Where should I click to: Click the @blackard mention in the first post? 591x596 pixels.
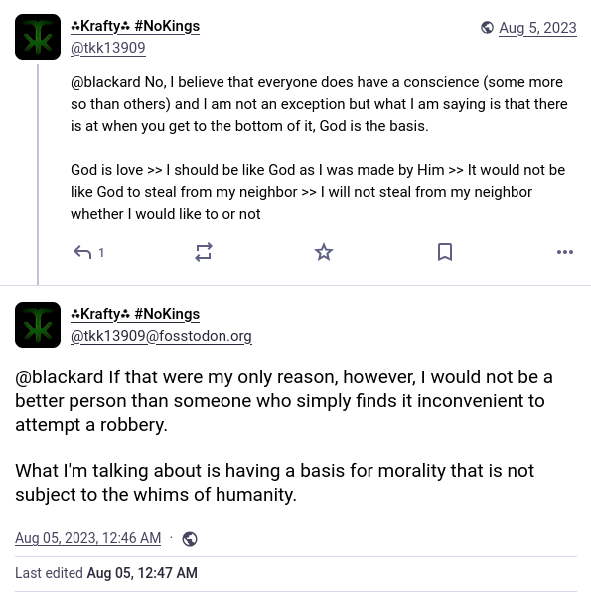[x=105, y=82]
